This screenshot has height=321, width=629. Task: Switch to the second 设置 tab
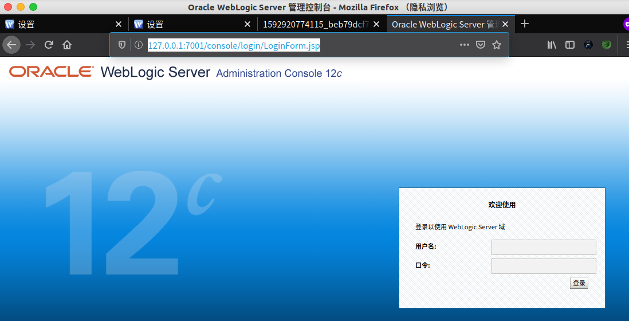click(x=193, y=25)
